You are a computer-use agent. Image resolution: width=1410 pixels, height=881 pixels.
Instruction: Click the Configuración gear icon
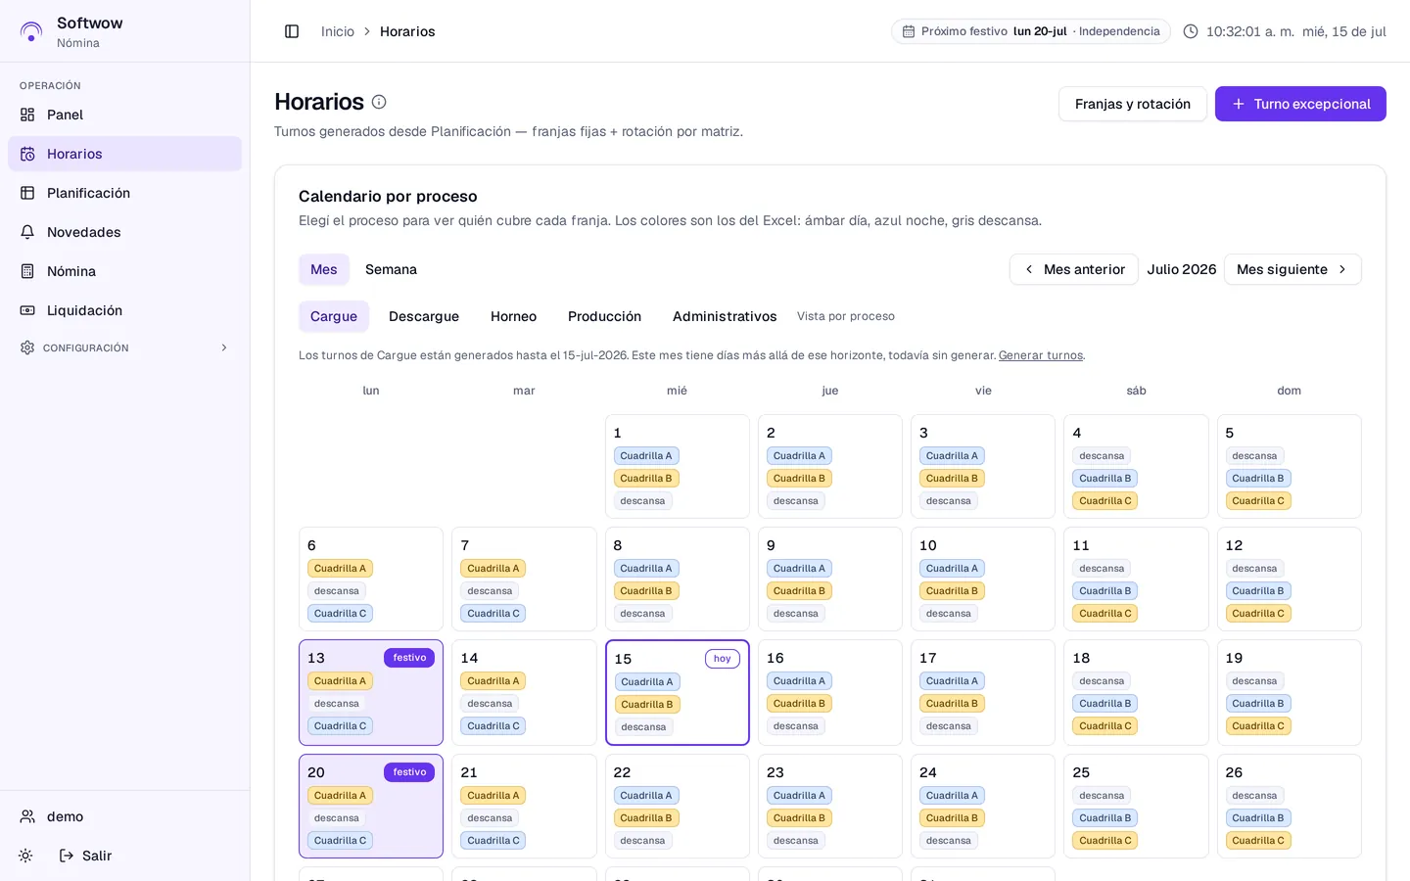point(27,348)
